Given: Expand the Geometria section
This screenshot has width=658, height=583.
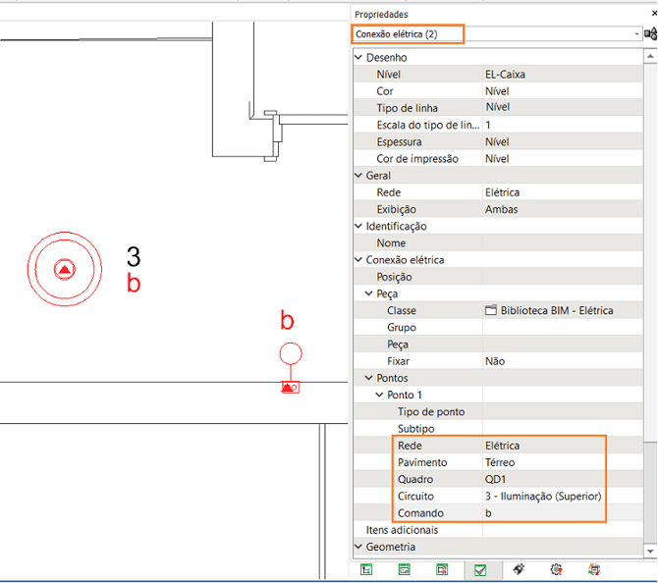Looking at the screenshot, I should 359,547.
